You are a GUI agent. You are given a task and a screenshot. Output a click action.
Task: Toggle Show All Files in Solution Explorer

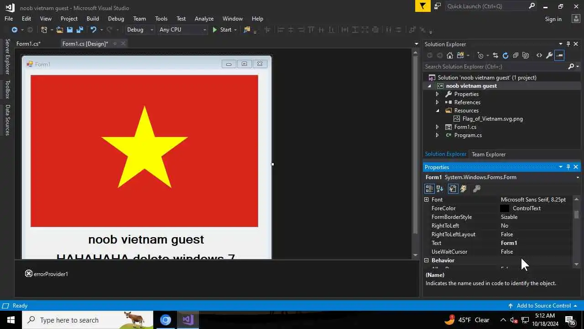click(526, 55)
